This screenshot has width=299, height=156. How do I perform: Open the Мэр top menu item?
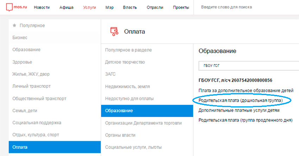tap(109, 7)
